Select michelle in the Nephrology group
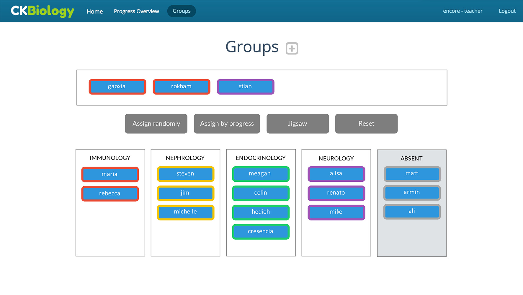 (185, 212)
